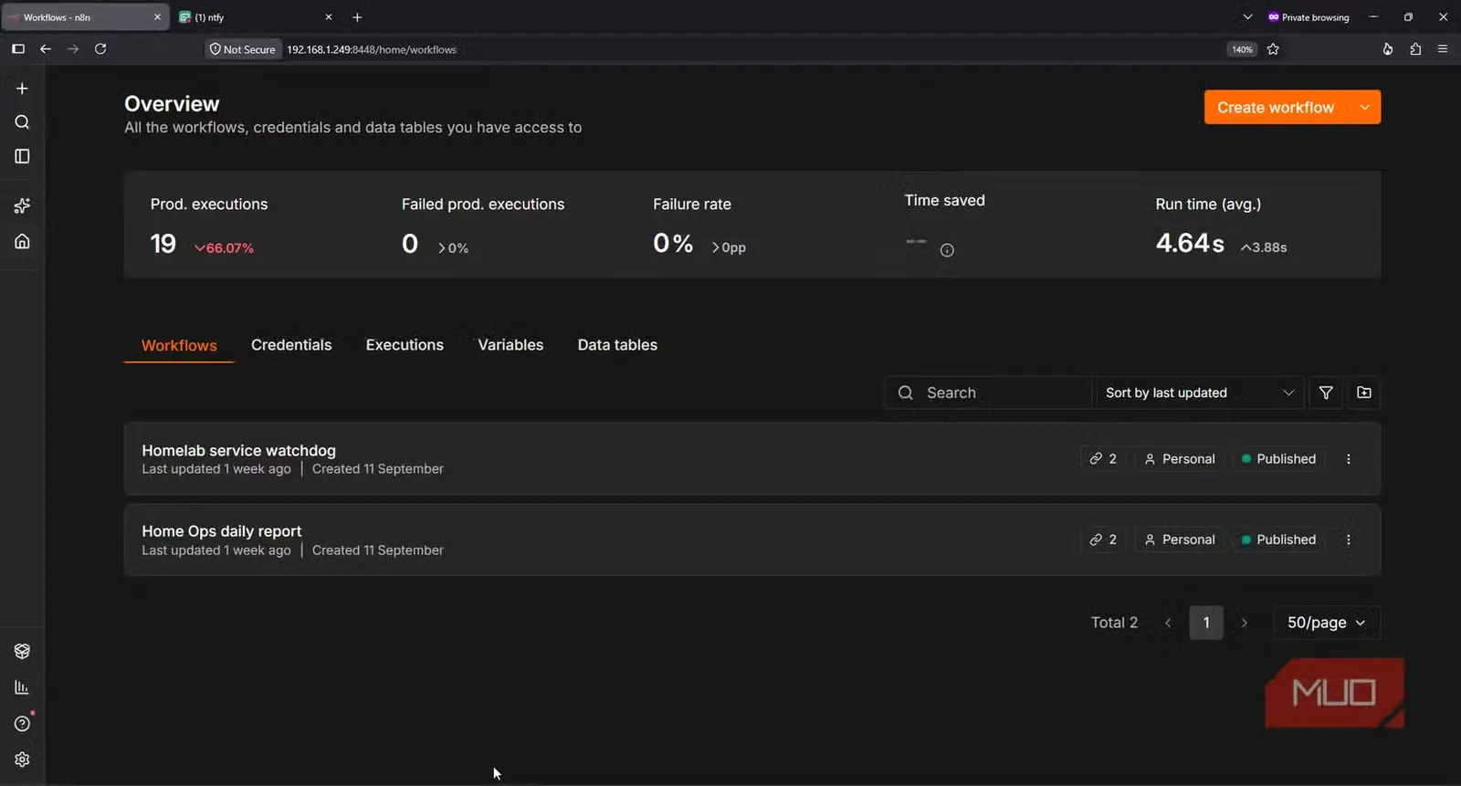Expand the Create workflow dropdown arrow

click(x=1364, y=108)
